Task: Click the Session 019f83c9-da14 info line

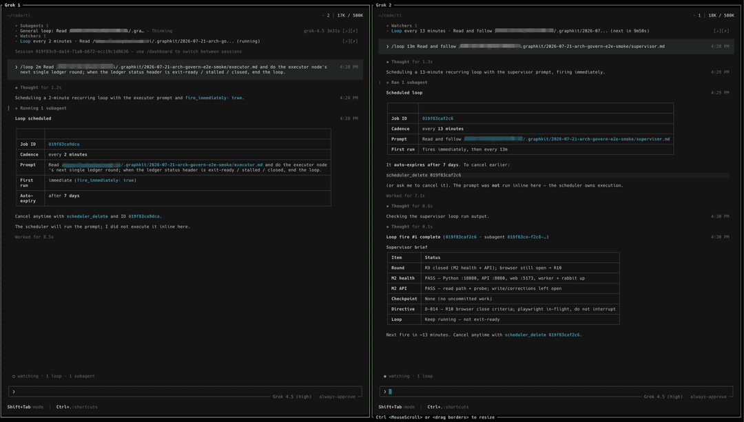Action: click(x=128, y=51)
